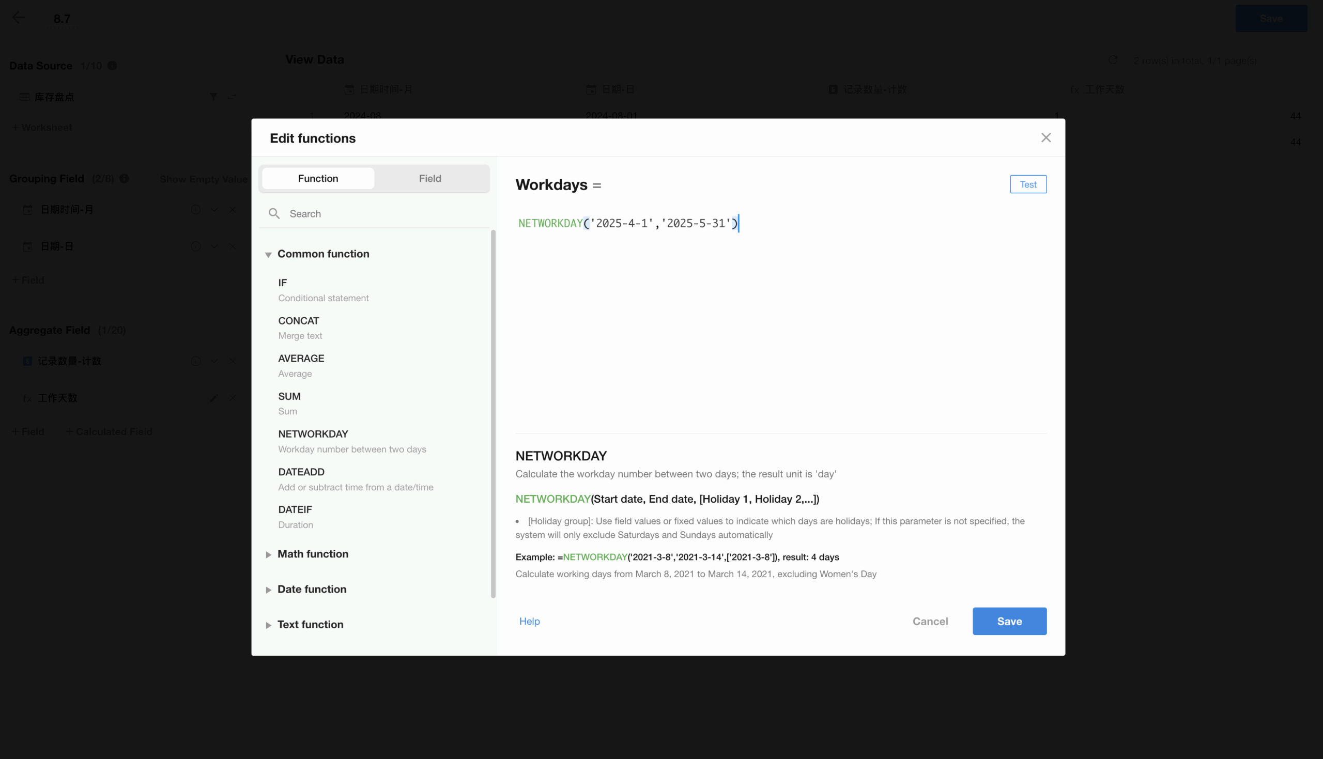Click the + Field link under Grouping Field
This screenshot has width=1323, height=759.
(x=28, y=280)
